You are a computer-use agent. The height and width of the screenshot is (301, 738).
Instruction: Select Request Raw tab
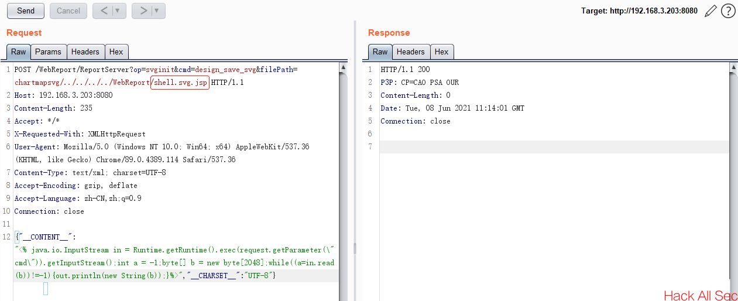[19, 52]
